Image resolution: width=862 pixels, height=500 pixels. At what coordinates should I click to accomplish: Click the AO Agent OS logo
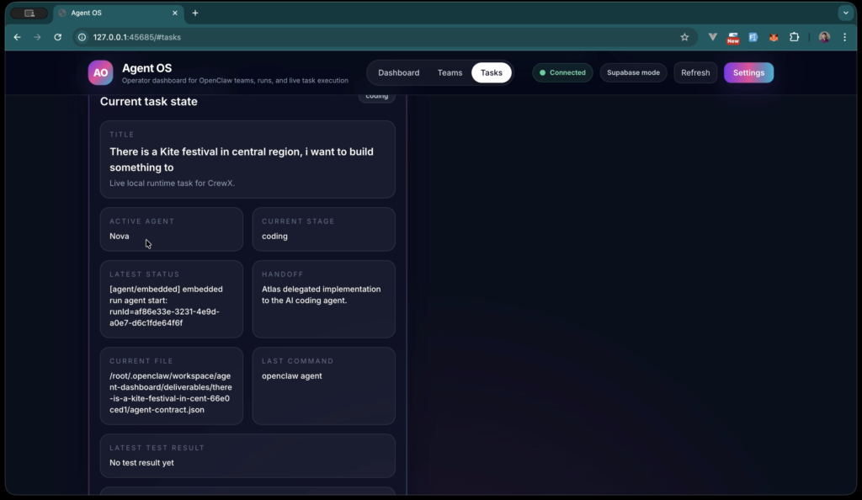(100, 72)
